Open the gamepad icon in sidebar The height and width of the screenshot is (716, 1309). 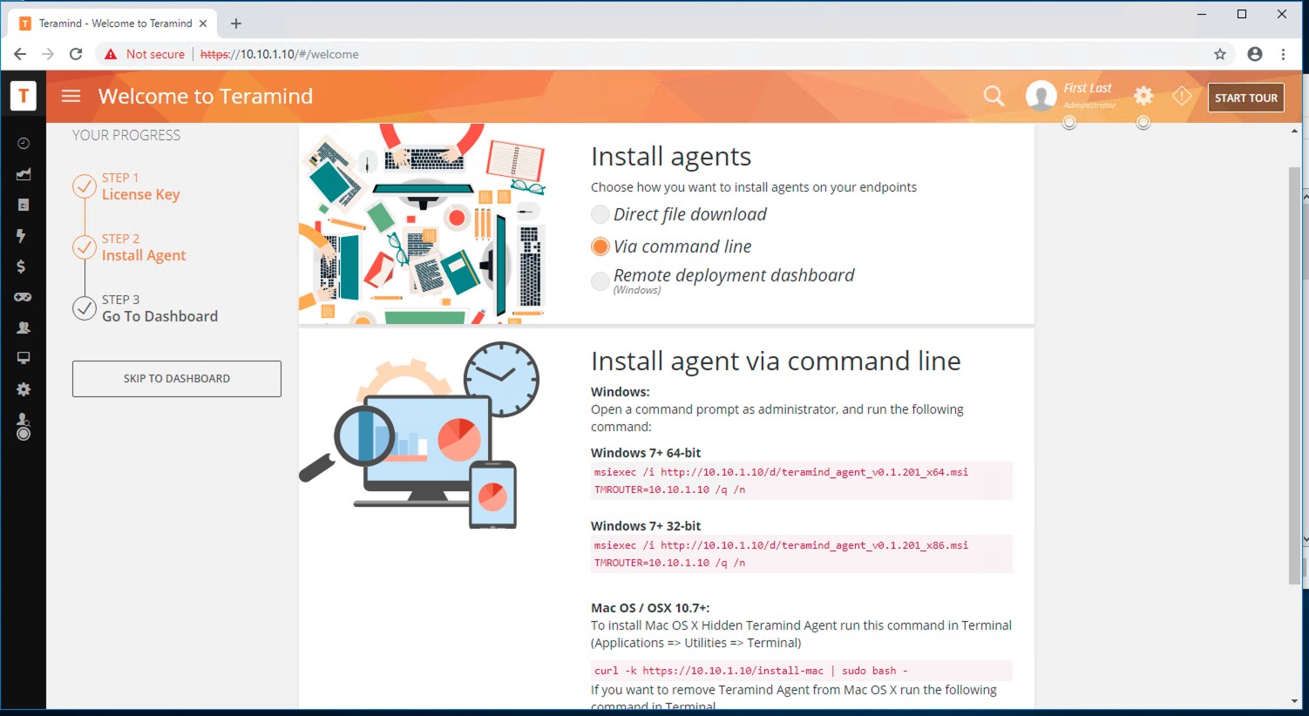(x=23, y=297)
